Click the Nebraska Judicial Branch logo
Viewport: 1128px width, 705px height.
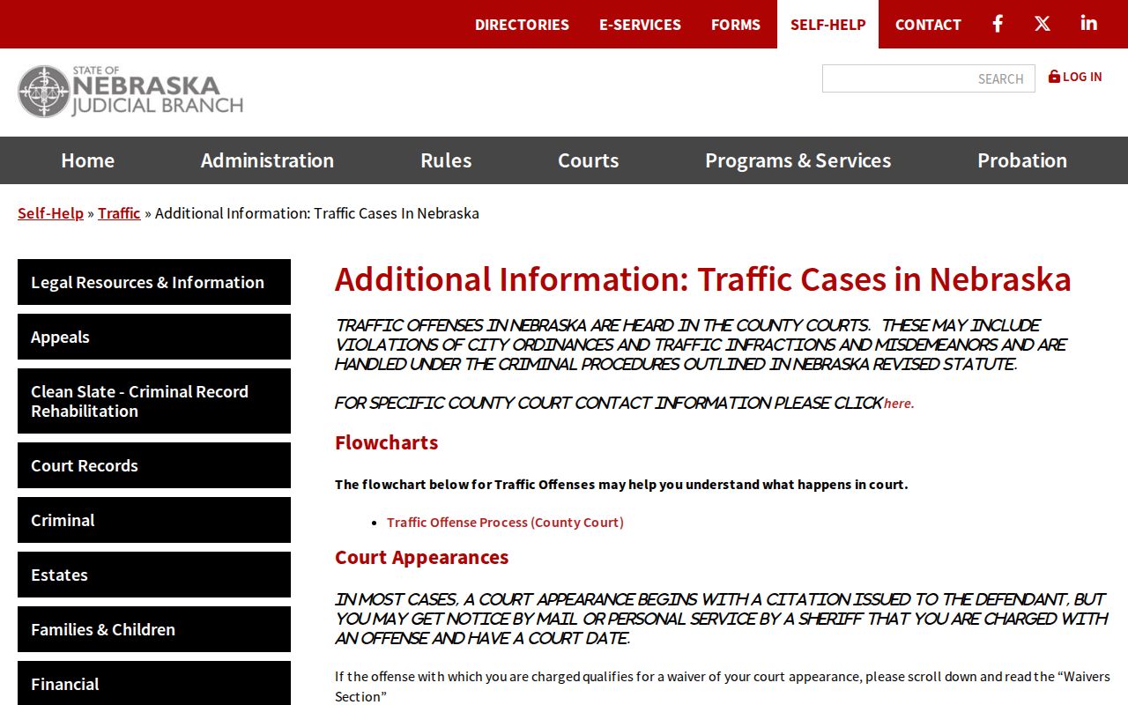[130, 92]
